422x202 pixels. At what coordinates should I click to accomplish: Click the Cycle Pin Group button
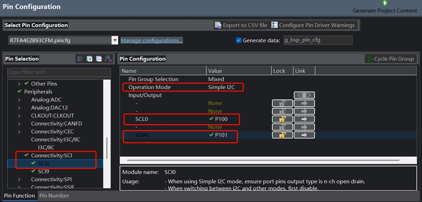390,59
